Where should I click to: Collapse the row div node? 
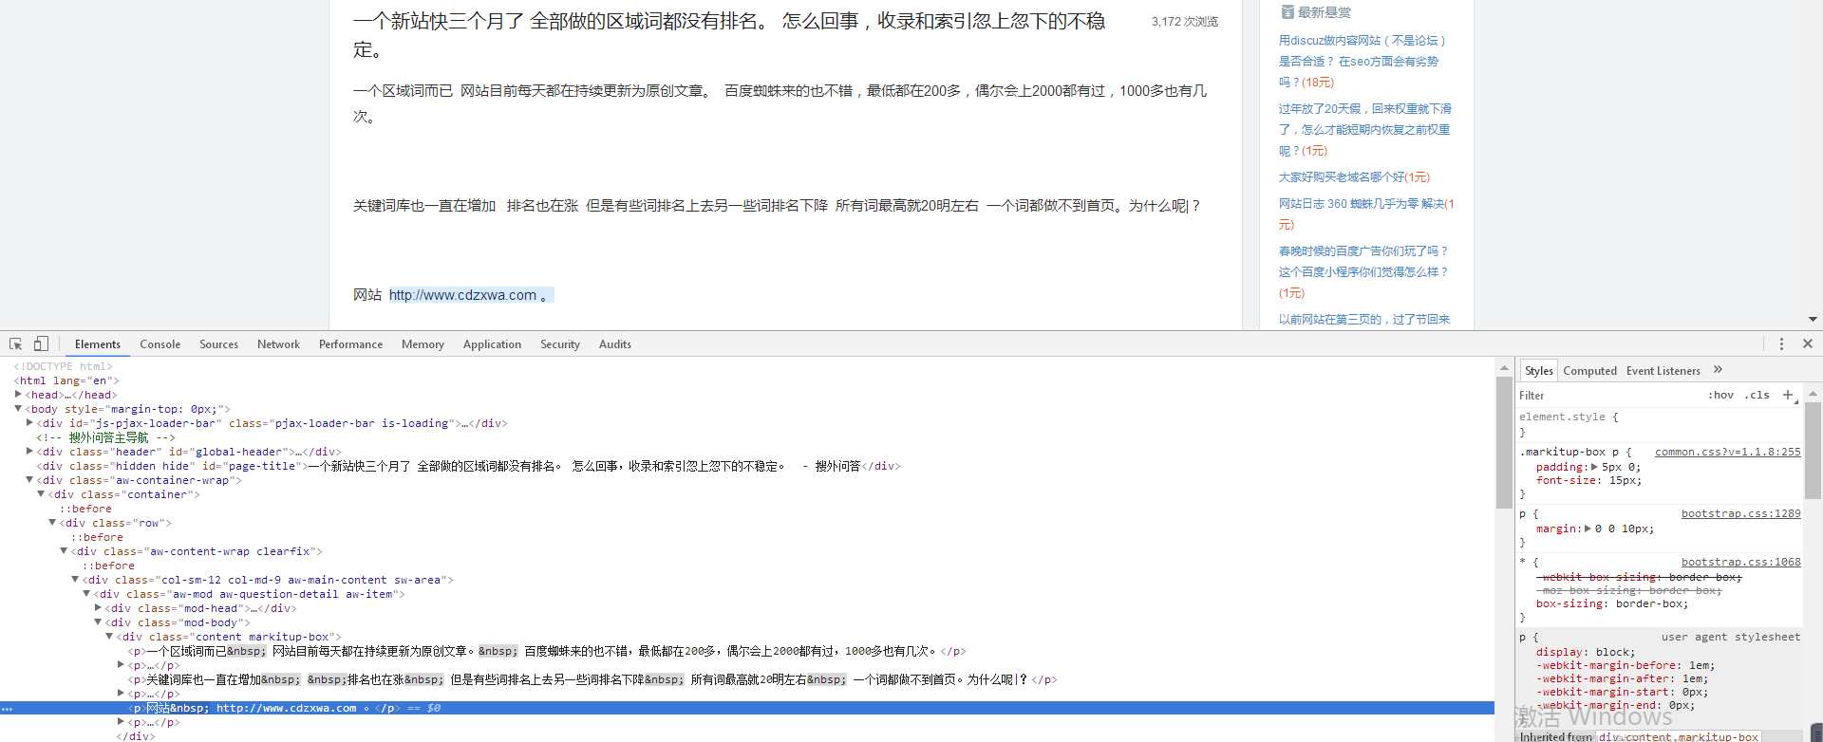(x=52, y=523)
